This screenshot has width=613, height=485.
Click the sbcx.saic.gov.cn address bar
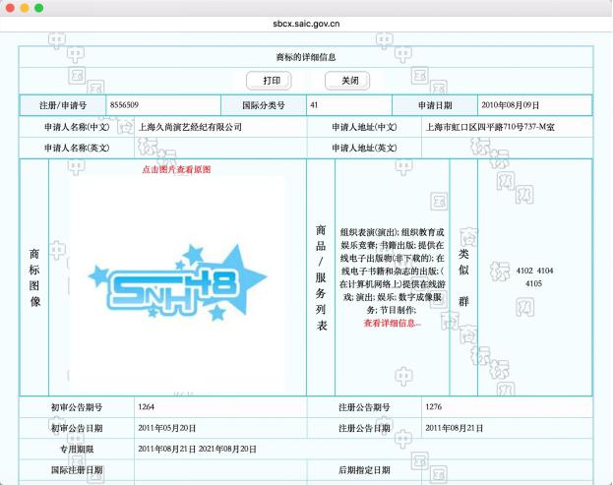(x=306, y=24)
